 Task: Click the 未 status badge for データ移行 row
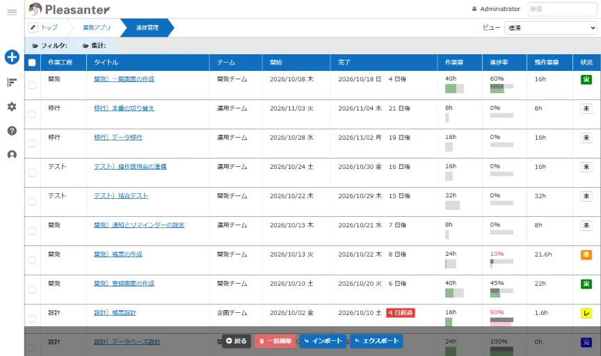point(586,138)
